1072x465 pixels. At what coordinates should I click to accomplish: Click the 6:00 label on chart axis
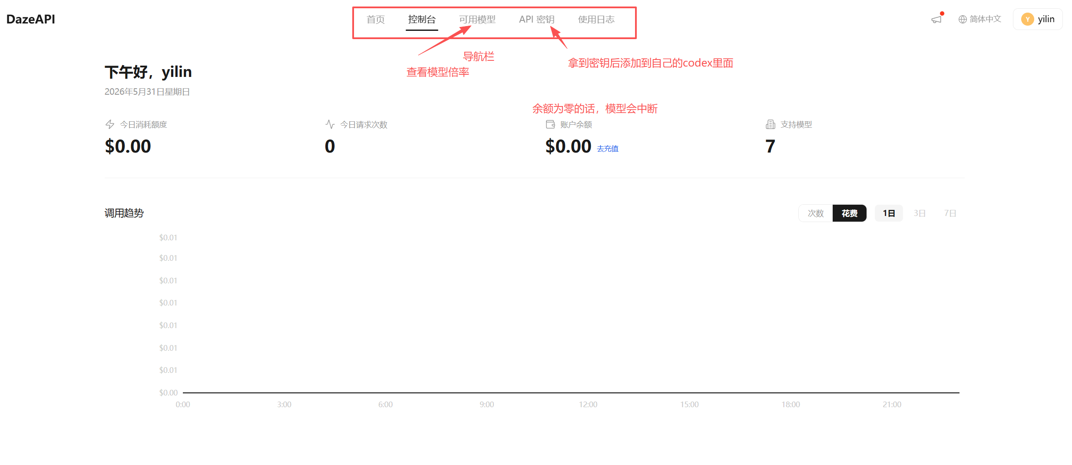[x=385, y=405]
